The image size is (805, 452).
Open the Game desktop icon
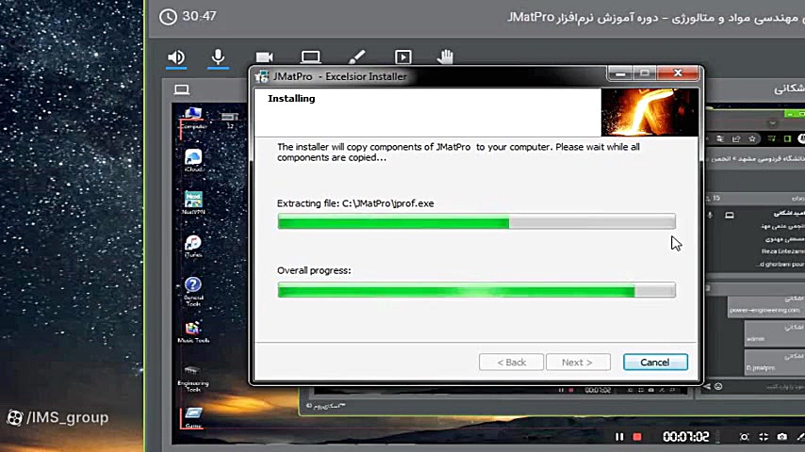click(x=193, y=417)
